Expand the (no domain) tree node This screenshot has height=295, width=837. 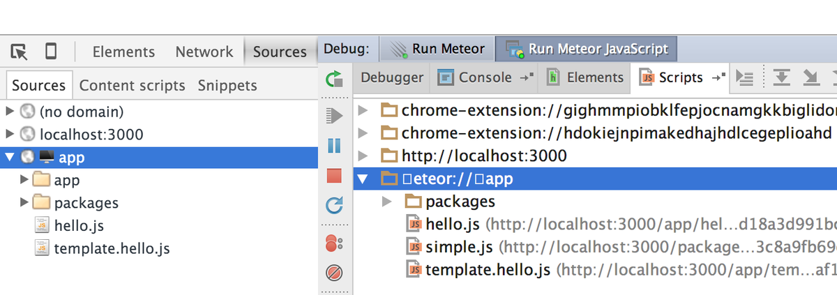pyautogui.click(x=10, y=111)
